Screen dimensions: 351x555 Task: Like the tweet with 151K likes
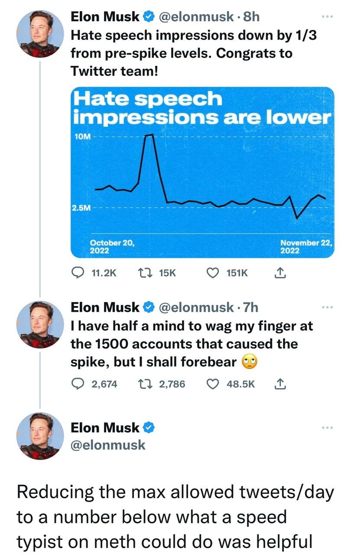tap(212, 273)
